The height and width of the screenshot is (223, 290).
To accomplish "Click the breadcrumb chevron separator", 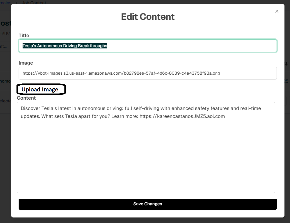I will pyautogui.click(x=16, y=3).
